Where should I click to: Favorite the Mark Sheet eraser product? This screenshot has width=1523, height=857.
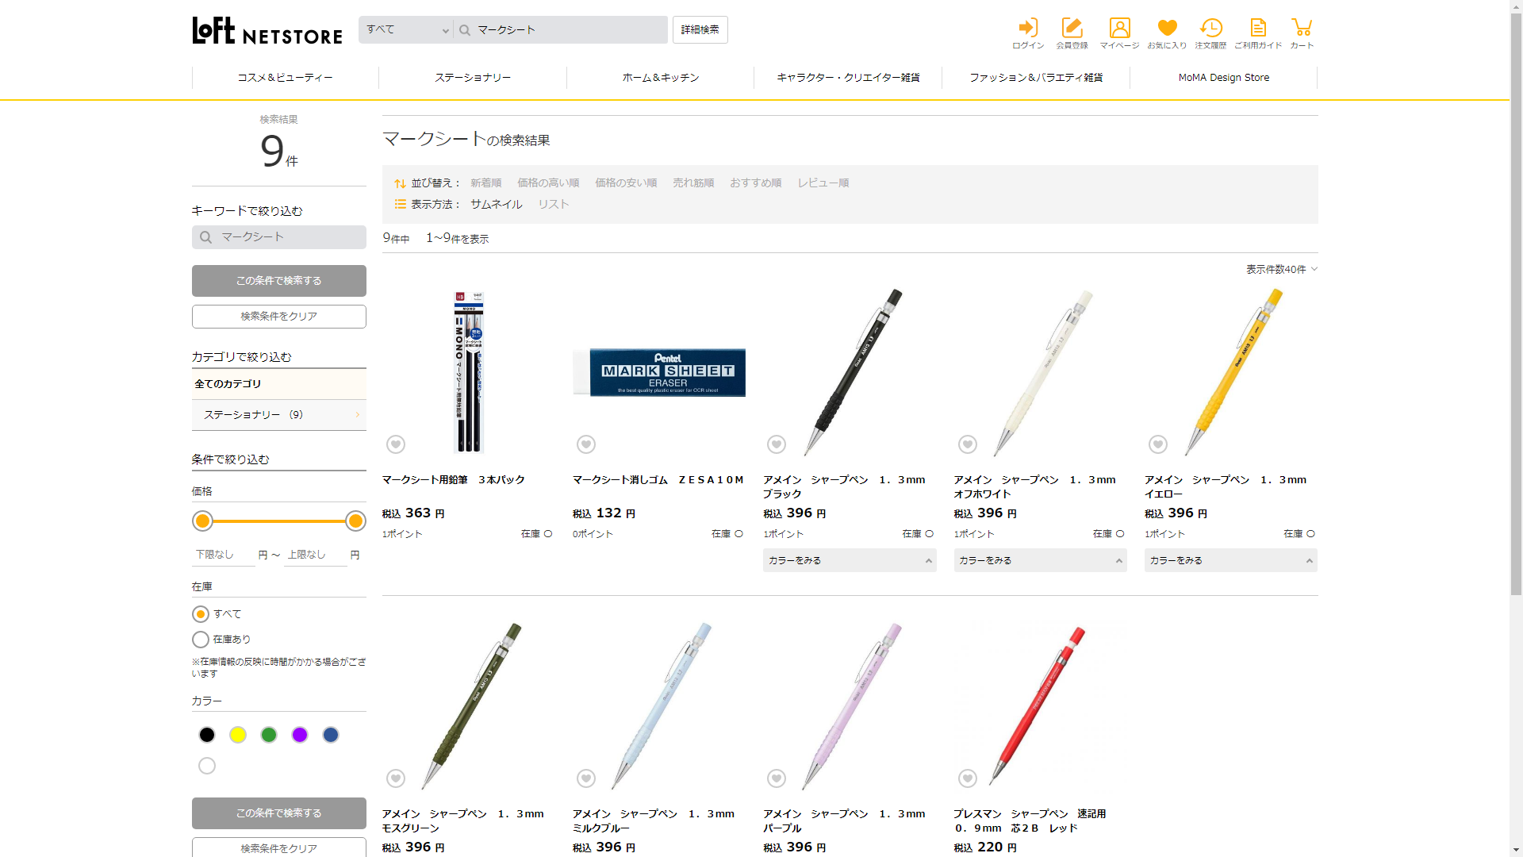click(x=586, y=444)
